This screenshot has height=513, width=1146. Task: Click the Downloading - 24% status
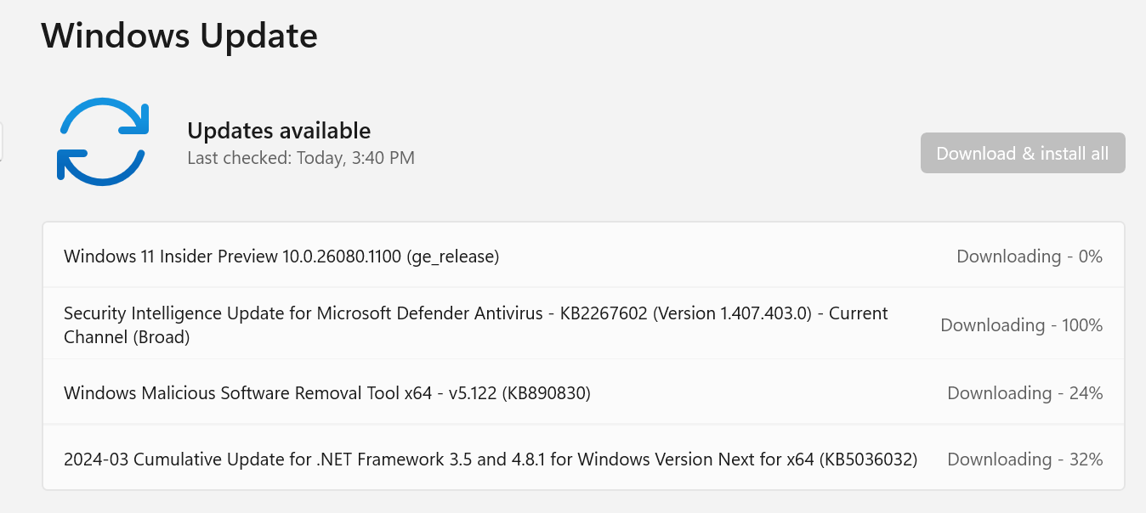tap(1024, 393)
